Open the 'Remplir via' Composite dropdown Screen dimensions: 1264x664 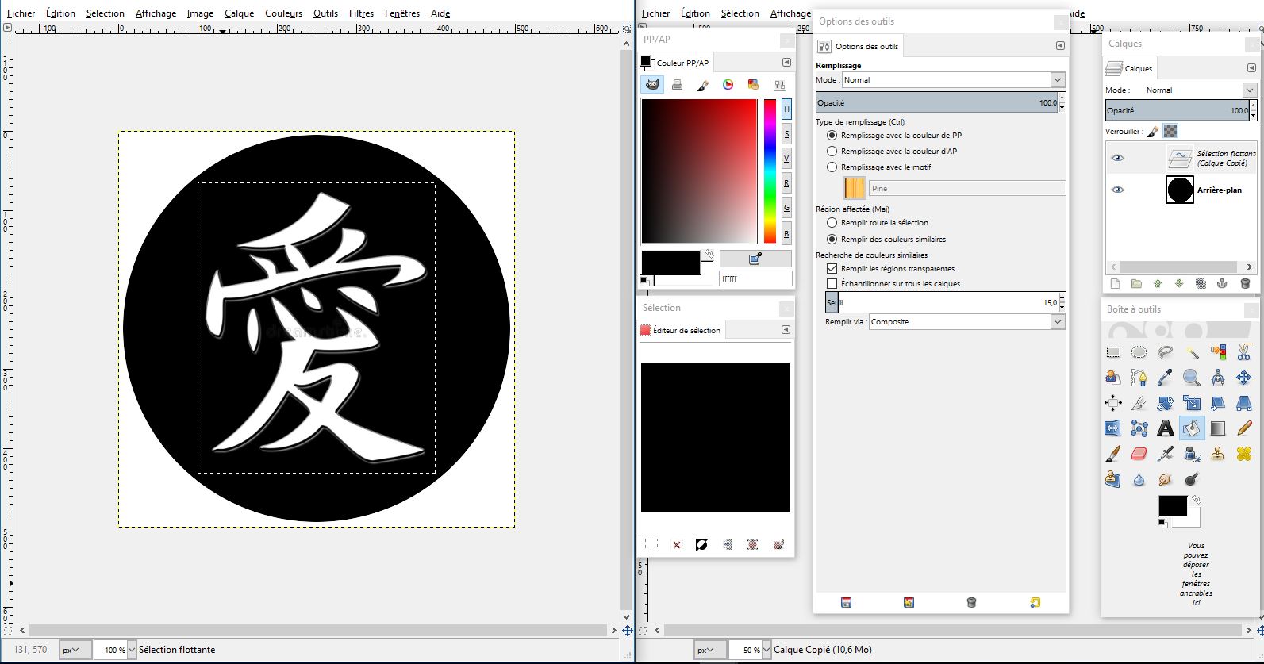[967, 322]
